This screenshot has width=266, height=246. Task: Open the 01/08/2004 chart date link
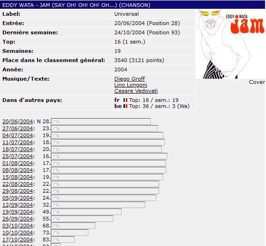click(x=18, y=163)
